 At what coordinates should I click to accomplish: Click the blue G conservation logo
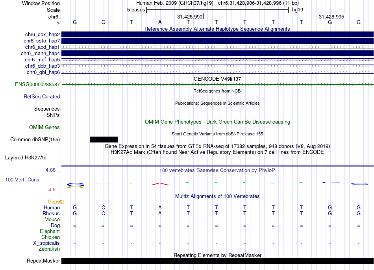[x=75, y=185]
